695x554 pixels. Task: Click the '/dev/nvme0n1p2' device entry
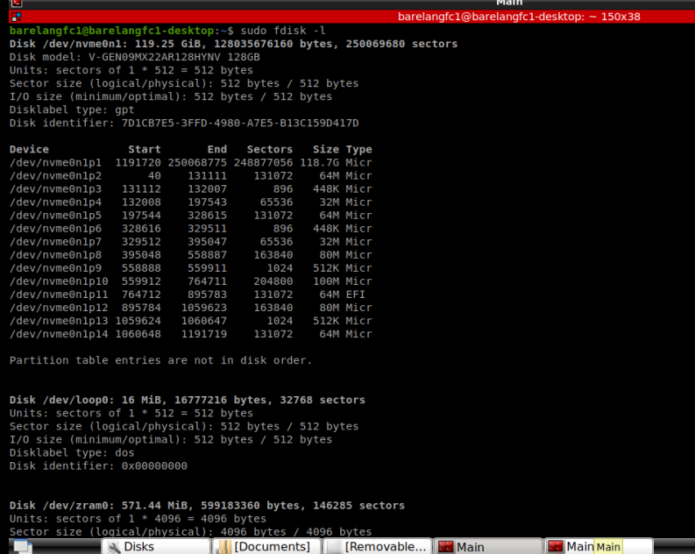coord(55,176)
